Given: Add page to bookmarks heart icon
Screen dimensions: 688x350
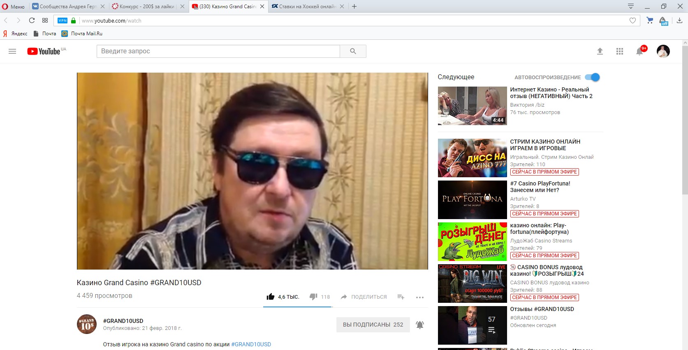Looking at the screenshot, I should (632, 21).
